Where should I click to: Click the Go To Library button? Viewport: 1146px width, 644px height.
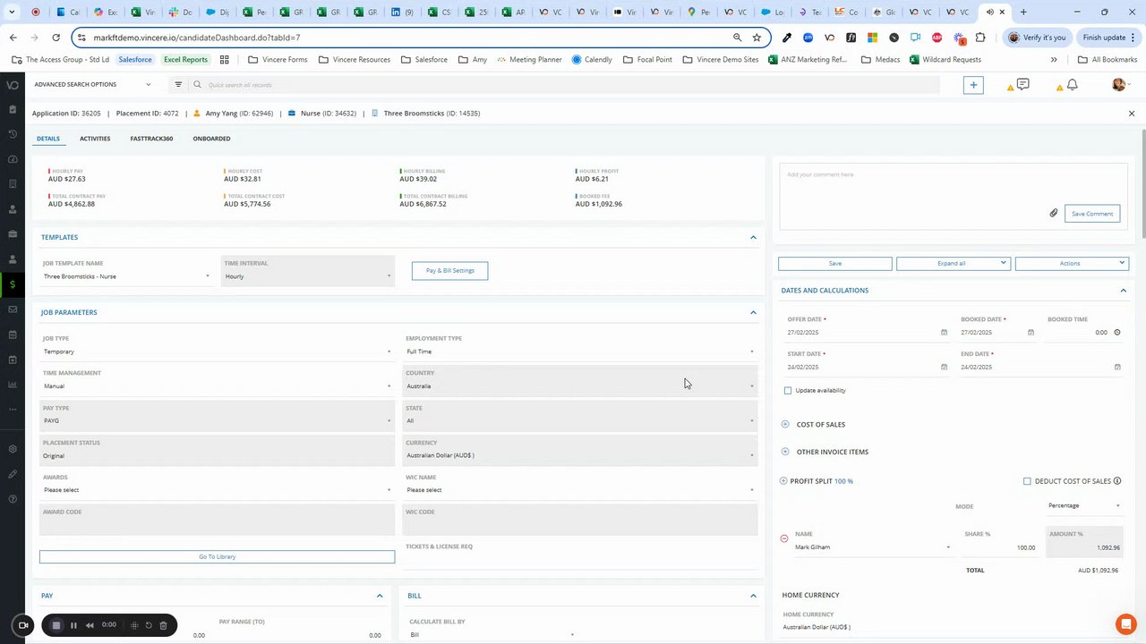pos(217,556)
